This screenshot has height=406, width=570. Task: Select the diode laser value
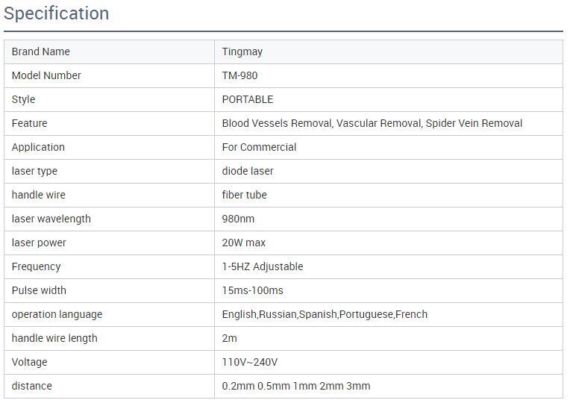coord(248,171)
